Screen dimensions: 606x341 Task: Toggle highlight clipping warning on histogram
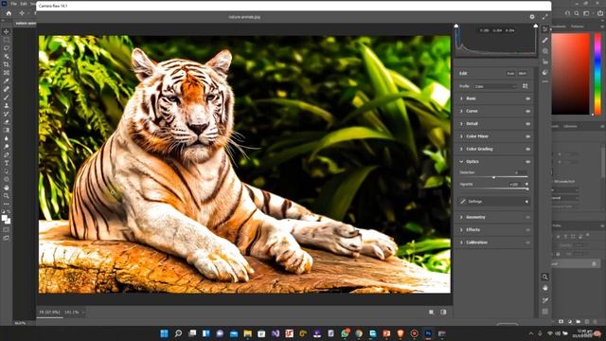536,26
